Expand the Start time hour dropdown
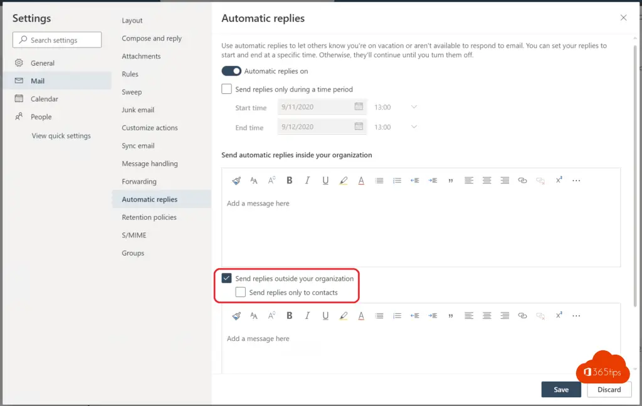Image resolution: width=642 pixels, height=406 pixels. click(414, 107)
